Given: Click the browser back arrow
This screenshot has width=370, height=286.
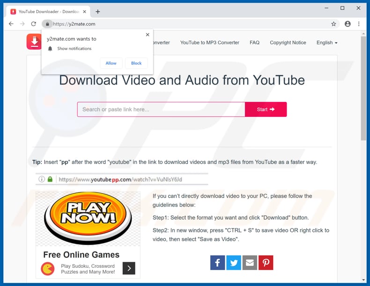Looking at the screenshot, I should pos(11,24).
